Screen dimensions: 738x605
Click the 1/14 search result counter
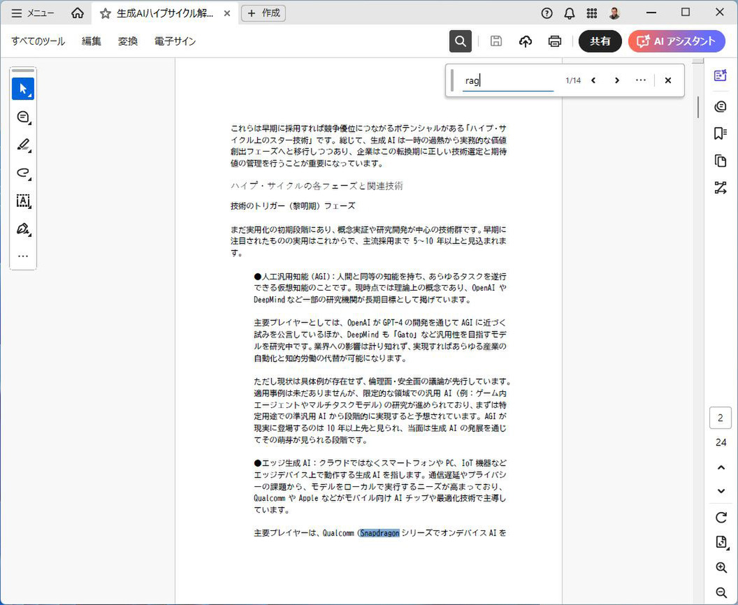click(573, 80)
